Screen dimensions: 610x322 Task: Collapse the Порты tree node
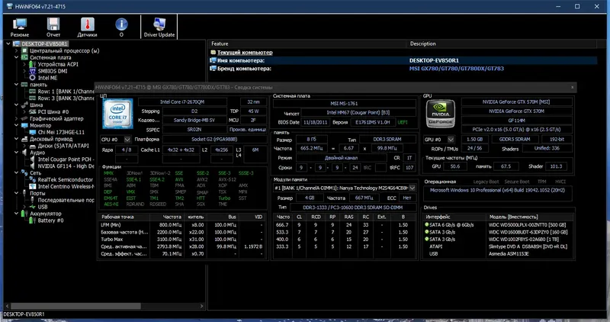coord(16,193)
